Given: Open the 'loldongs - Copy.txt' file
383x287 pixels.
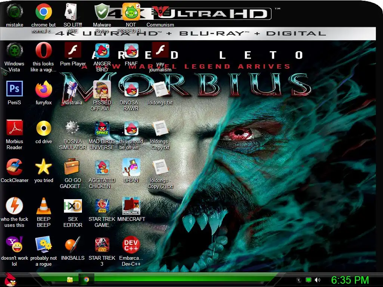Looking at the screenshot, I should pyautogui.click(x=160, y=128).
